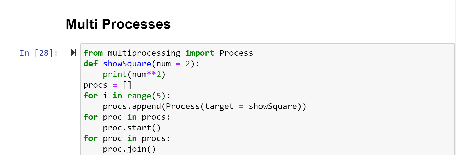Click the showSquare function name in def line

pyautogui.click(x=127, y=64)
